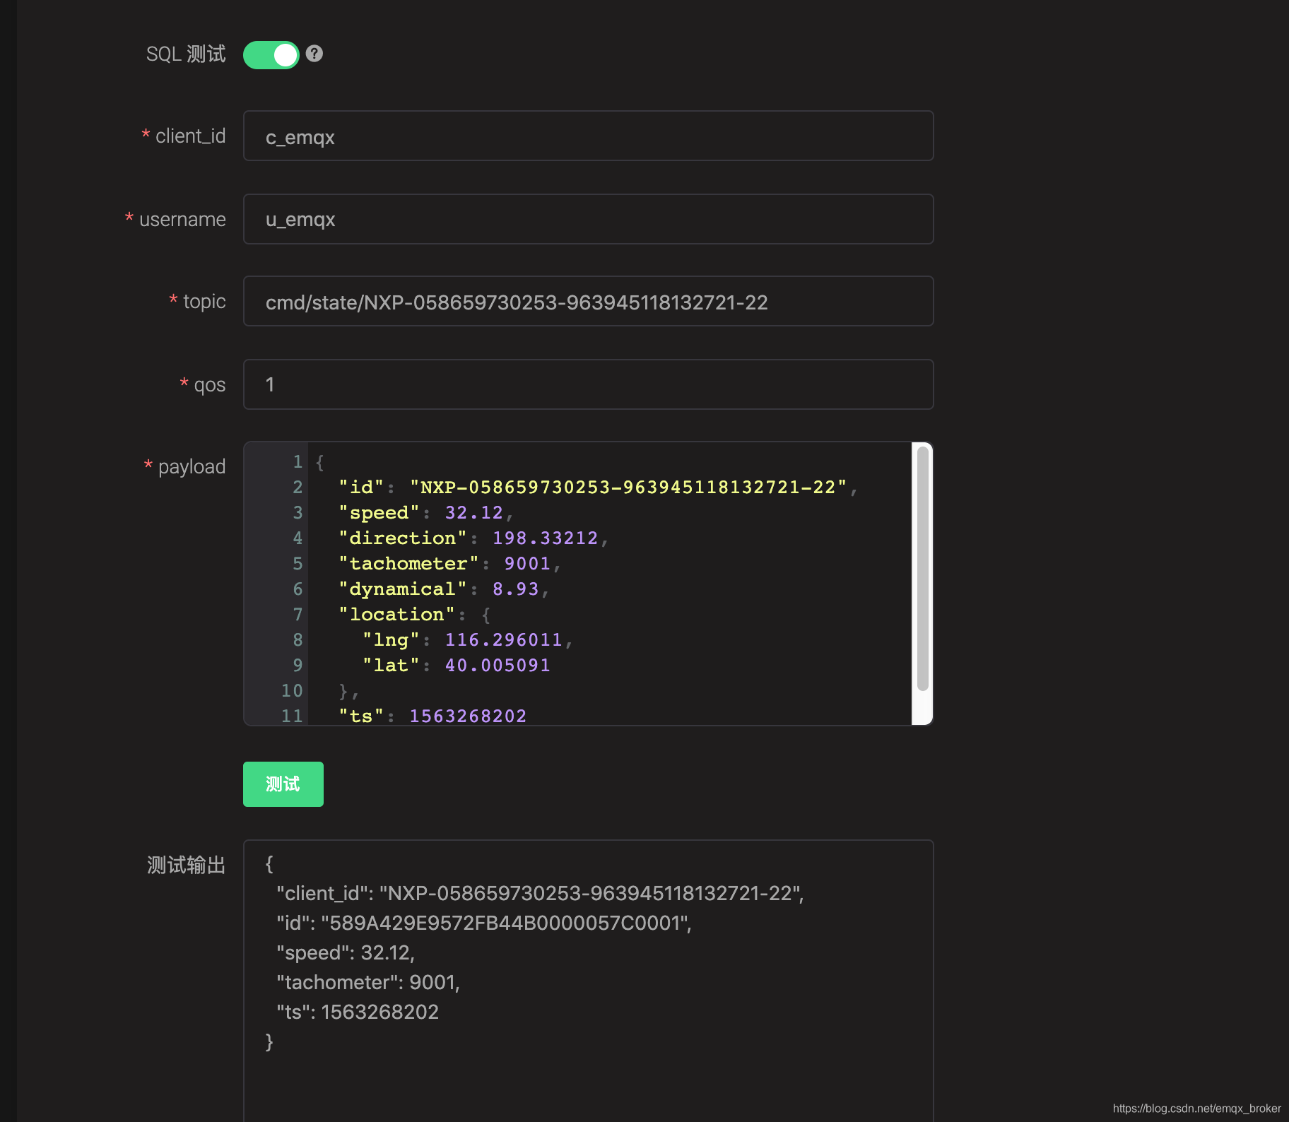Focus the client_id input field
Viewport: 1289px width, 1122px height.
point(588,136)
